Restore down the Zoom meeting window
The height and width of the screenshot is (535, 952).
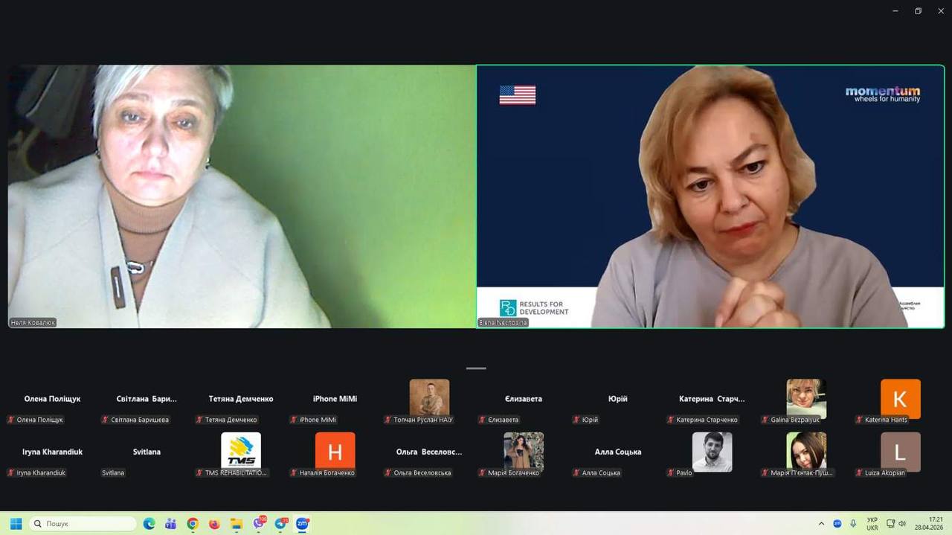[x=918, y=10]
